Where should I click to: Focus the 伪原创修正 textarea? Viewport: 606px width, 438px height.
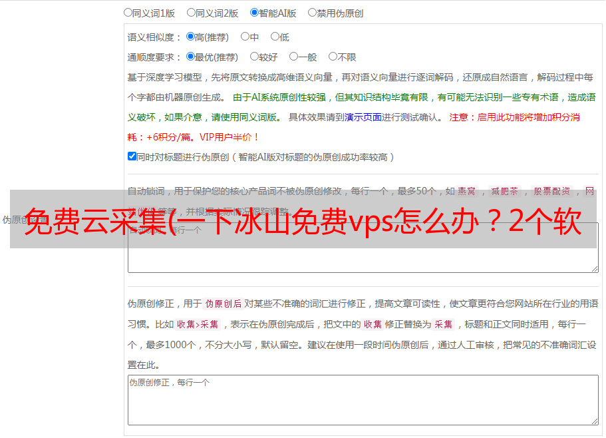363,400
